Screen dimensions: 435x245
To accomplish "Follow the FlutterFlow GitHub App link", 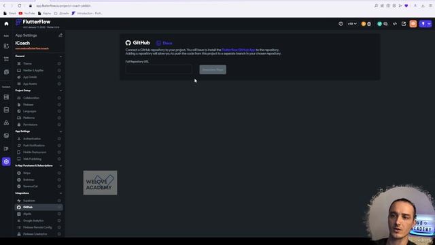I will pos(239,50).
